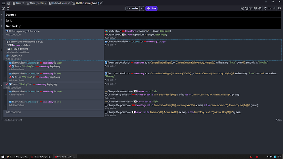Open search in events magnifier icon
283x159 pixels.
pos(280,8)
